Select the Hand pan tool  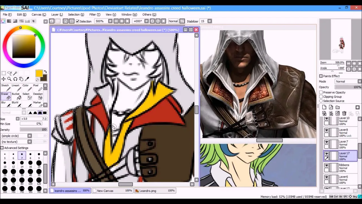(21, 79)
